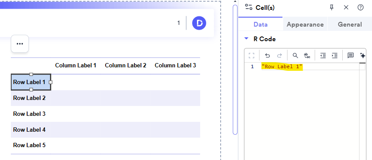This screenshot has height=160, width=372.
Task: Select the Row Label 1 cell
Action: tap(31, 82)
